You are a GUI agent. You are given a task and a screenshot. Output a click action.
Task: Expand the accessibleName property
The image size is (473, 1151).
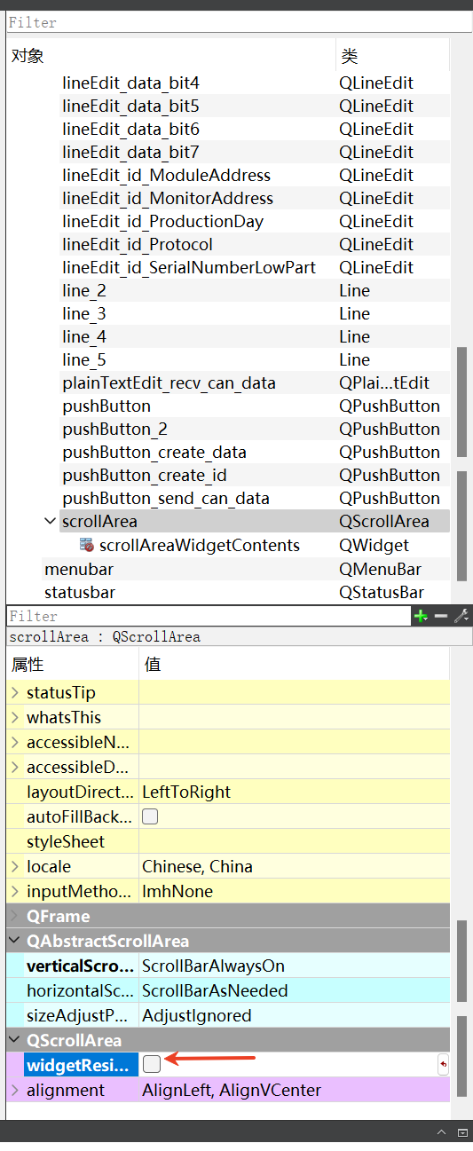[x=14, y=742]
